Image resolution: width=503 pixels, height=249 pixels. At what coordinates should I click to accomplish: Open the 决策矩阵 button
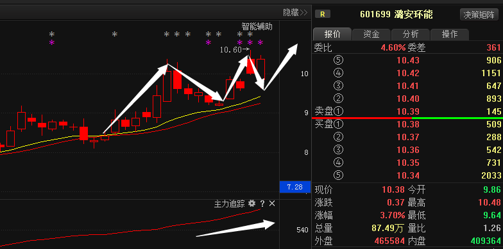click(x=479, y=15)
